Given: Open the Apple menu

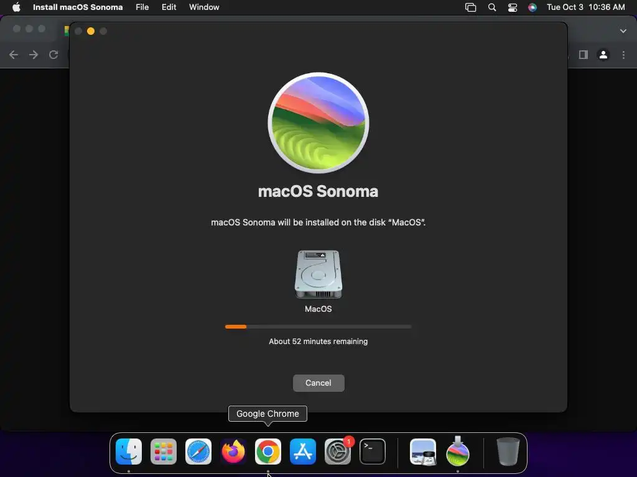Looking at the screenshot, I should coord(16,7).
